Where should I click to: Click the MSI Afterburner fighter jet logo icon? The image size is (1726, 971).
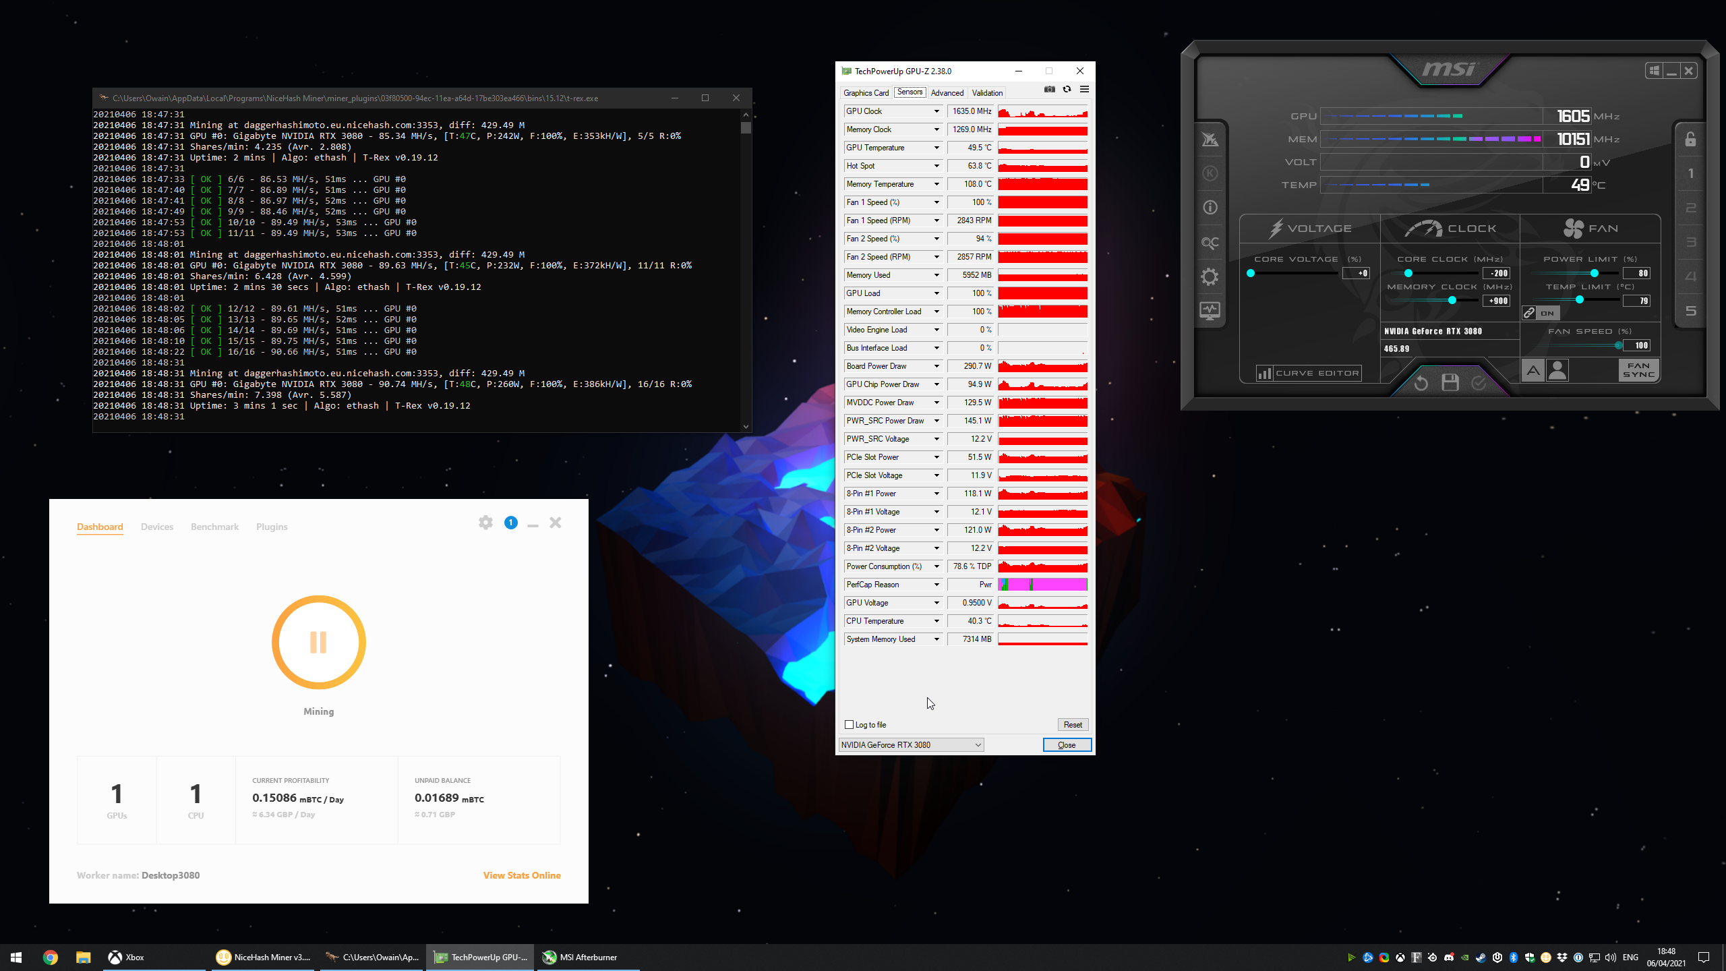pyautogui.click(x=1210, y=140)
